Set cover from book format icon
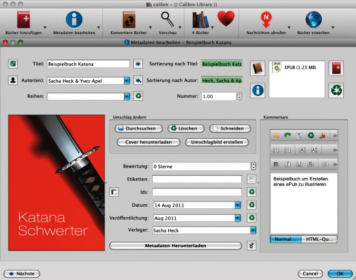The width and height of the screenshot is (356, 280). [257, 68]
